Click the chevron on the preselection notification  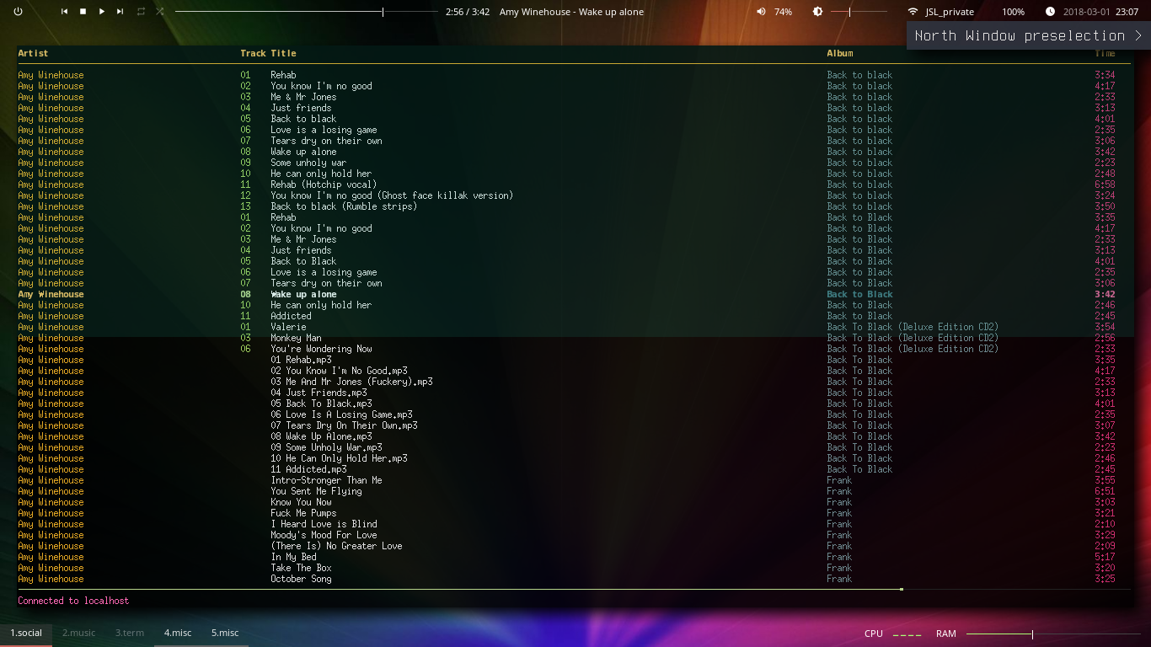[1138, 35]
